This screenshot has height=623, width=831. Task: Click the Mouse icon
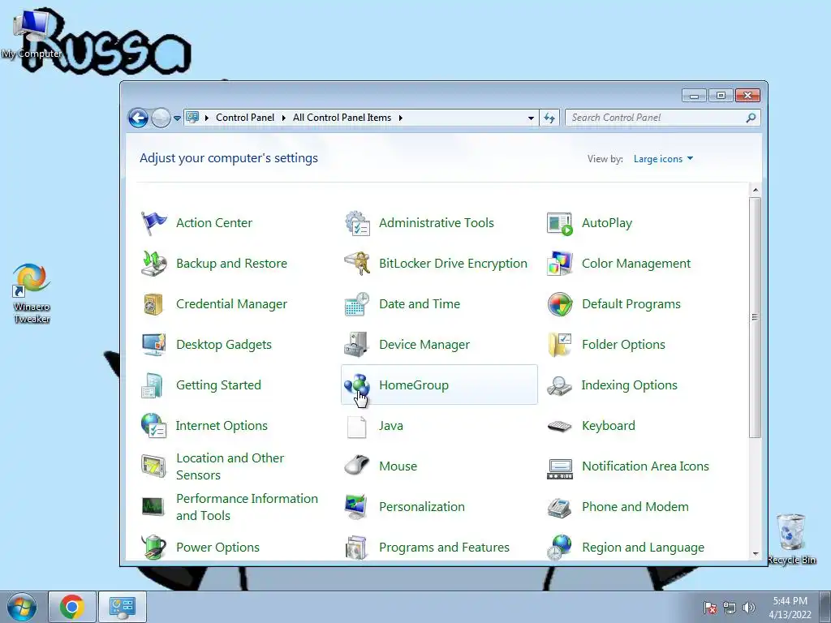click(x=357, y=466)
